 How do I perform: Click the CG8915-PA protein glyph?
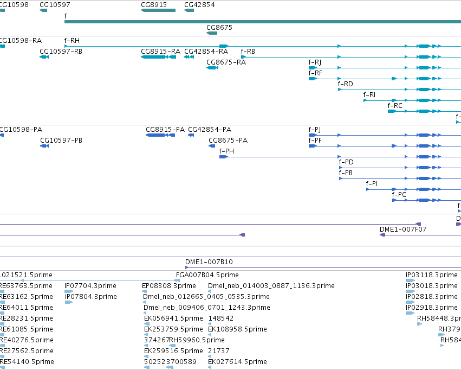click(160, 135)
